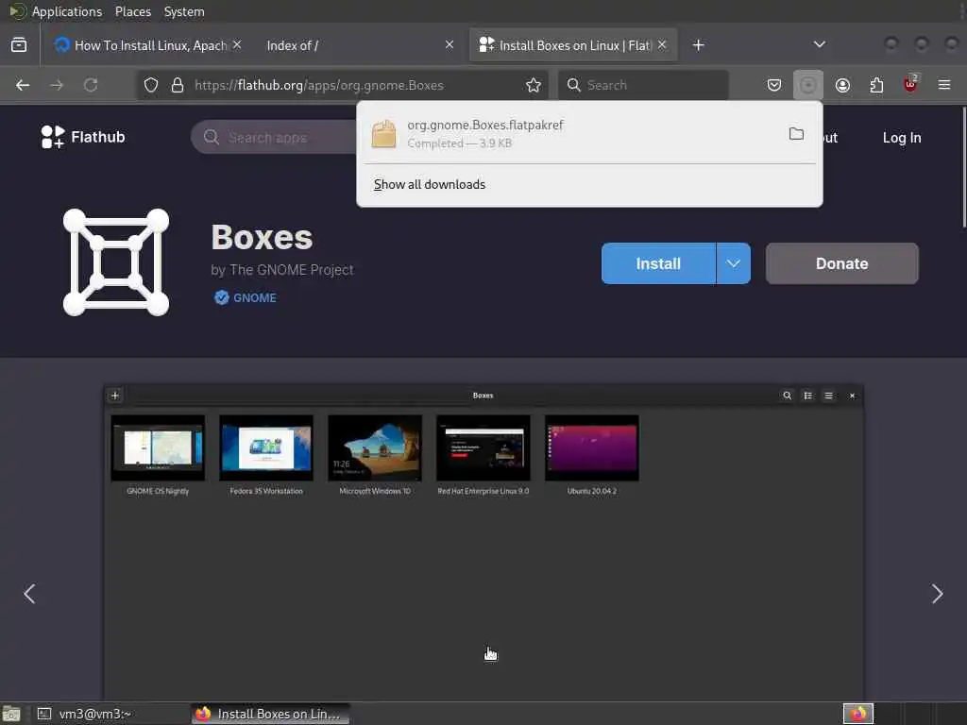Close the How To Install Linux tab
This screenshot has height=725, width=967.
[x=237, y=45]
